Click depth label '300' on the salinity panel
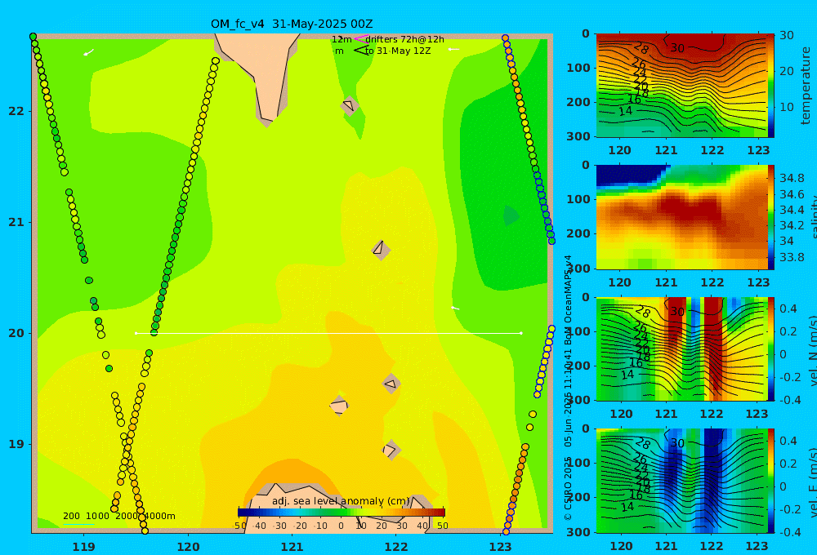 [578, 269]
